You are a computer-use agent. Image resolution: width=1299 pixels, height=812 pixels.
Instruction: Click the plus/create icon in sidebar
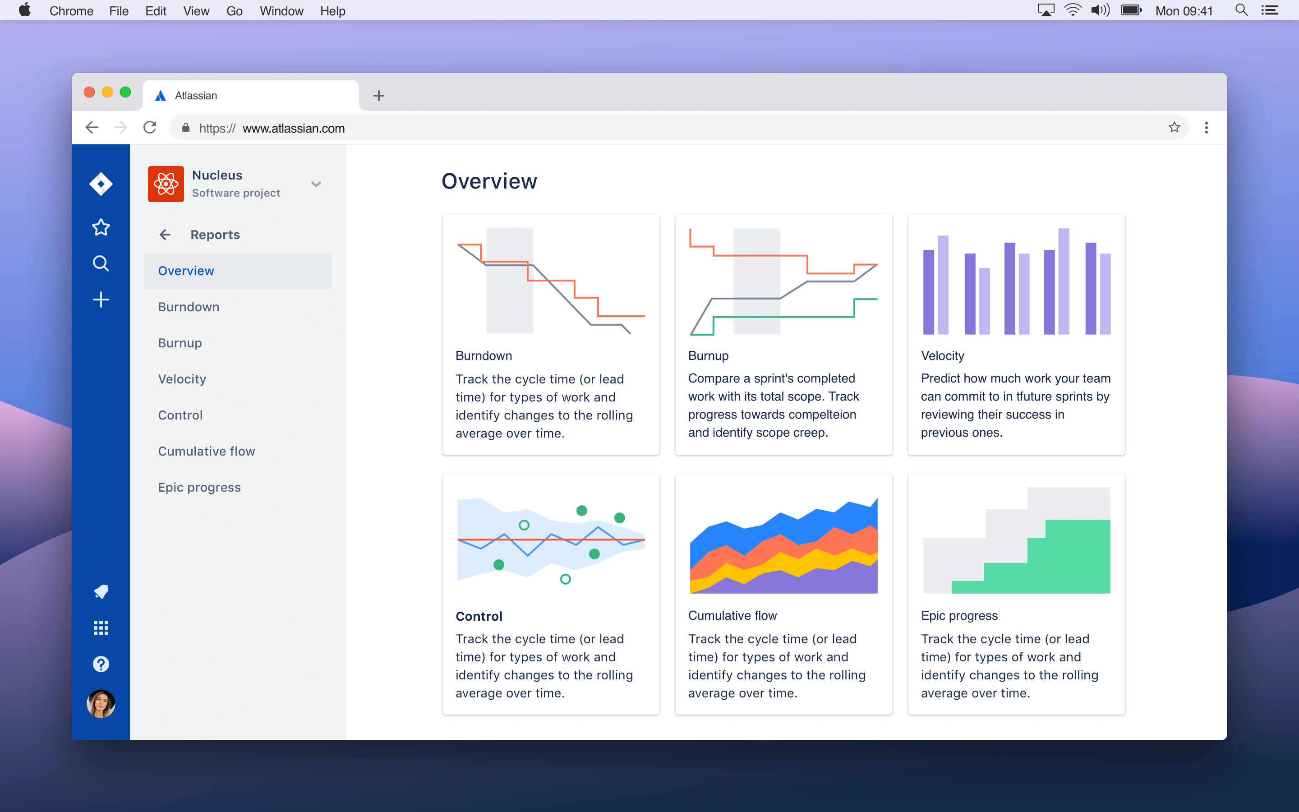click(x=100, y=300)
